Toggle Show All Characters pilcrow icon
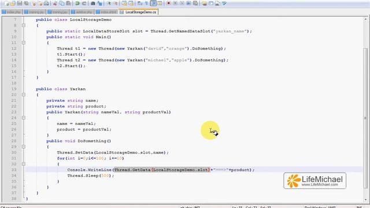 coord(146,3)
